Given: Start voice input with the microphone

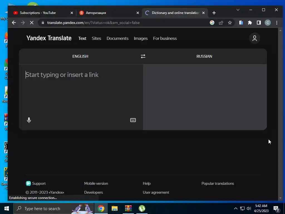Looking at the screenshot, I should [x=29, y=120].
